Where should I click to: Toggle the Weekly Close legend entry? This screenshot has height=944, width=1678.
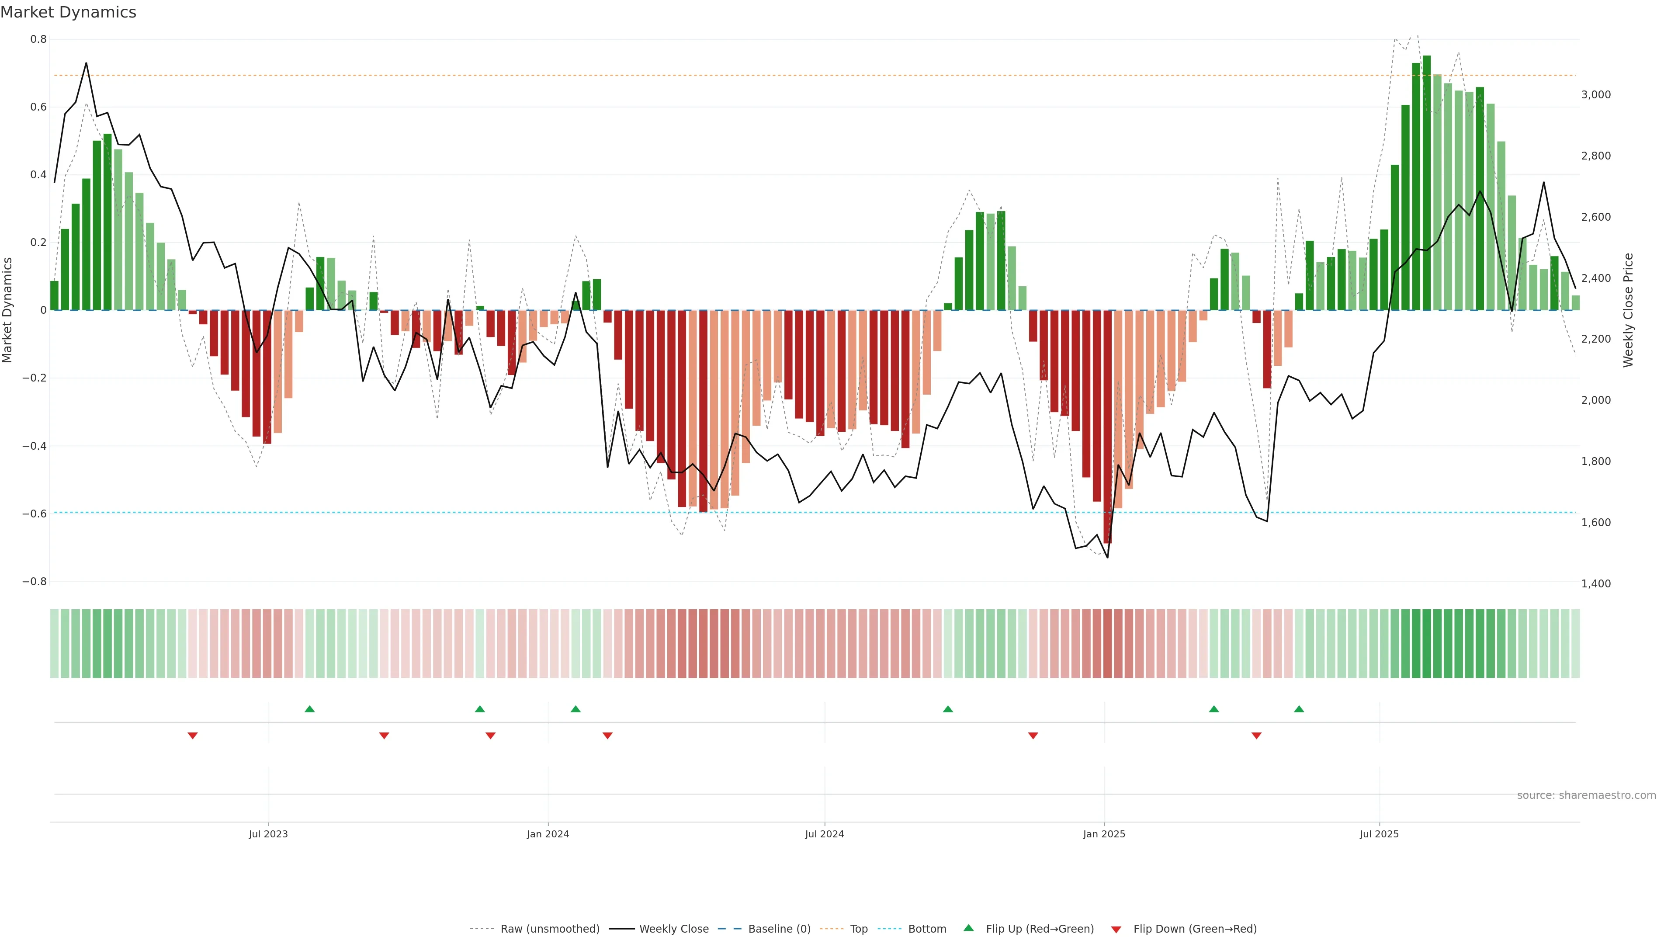coord(673,929)
